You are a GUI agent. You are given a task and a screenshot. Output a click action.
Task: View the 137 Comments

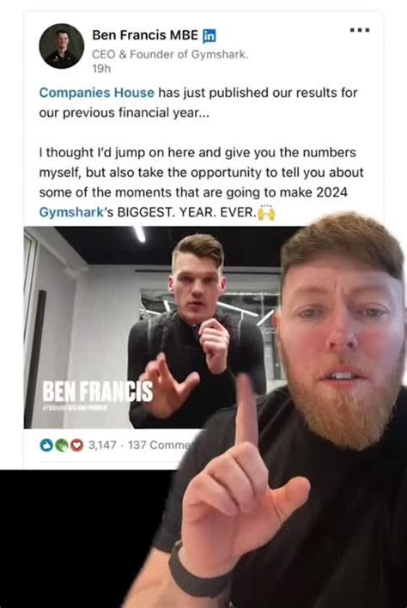coord(160,445)
